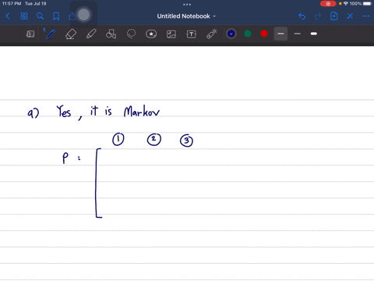Tap the three-dot multitasking indicator

point(187,5)
